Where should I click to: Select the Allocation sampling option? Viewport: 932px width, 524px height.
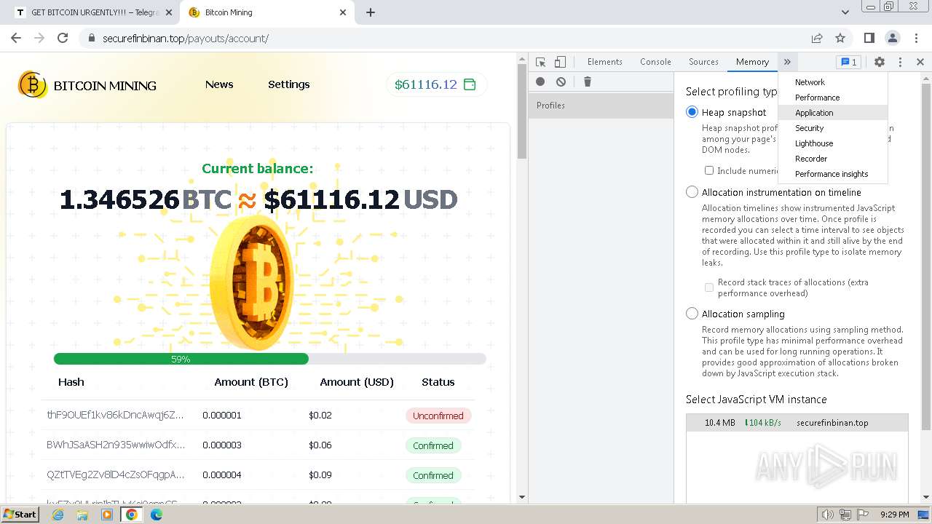click(692, 314)
